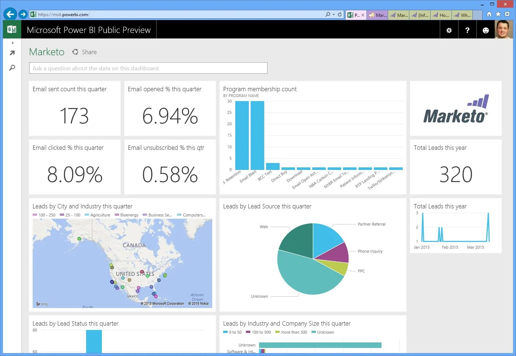Image resolution: width=516 pixels, height=356 pixels.
Task: Open the Power BI help question mark
Action: coord(467,30)
